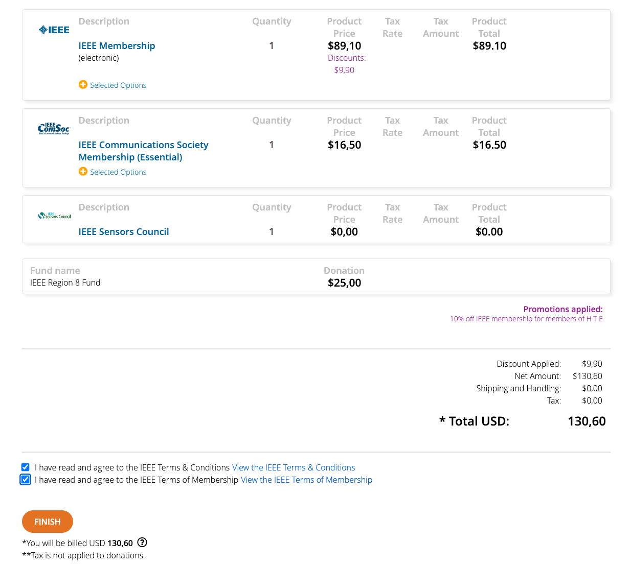The height and width of the screenshot is (566, 630).
Task: Open IEEE Membership product link
Action: pyautogui.click(x=117, y=45)
